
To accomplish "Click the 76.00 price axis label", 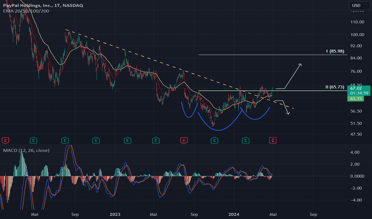I will pos(356,71).
